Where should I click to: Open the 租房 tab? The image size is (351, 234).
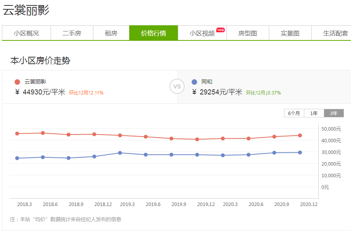coord(111,33)
